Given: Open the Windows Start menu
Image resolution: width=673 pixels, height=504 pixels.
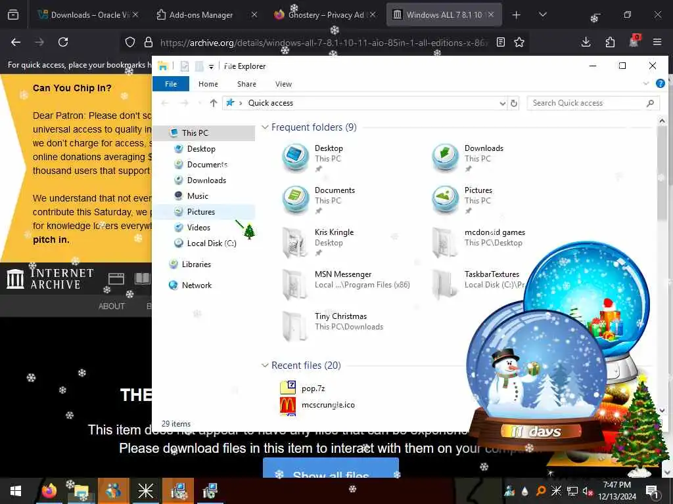Looking at the screenshot, I should [16, 491].
